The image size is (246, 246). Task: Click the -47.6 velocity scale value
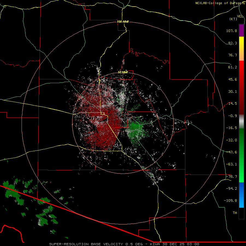(232, 152)
